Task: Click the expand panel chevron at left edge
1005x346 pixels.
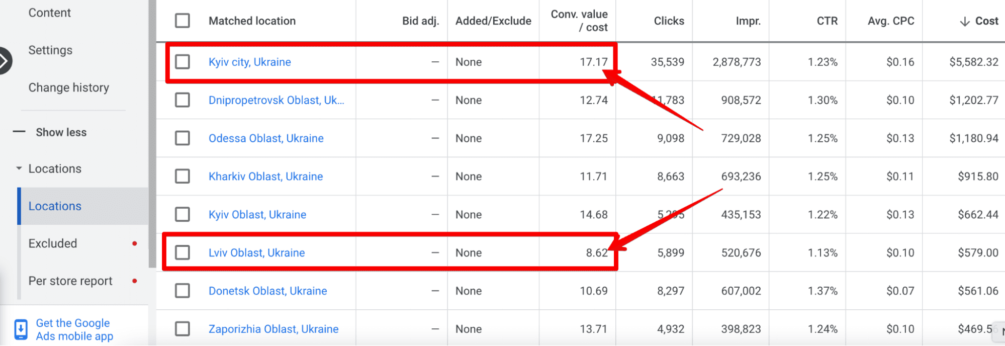Action: pyautogui.click(x=4, y=61)
